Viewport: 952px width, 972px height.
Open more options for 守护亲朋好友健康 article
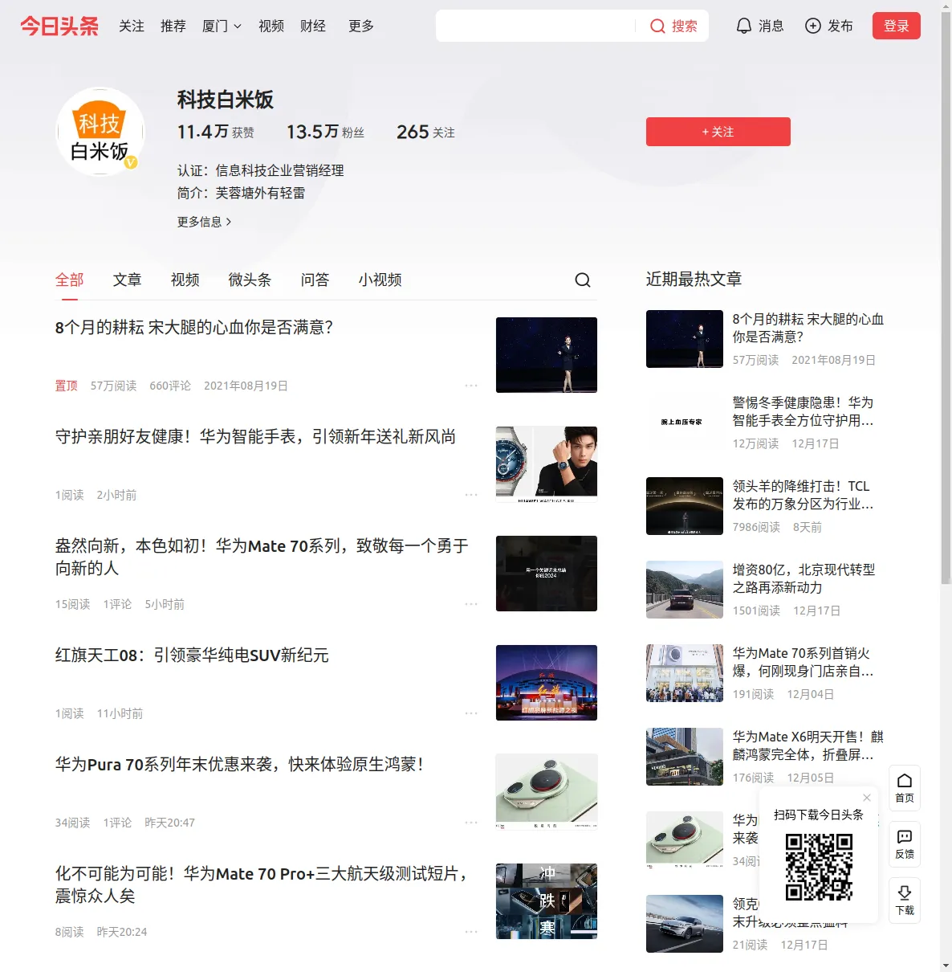pos(471,495)
